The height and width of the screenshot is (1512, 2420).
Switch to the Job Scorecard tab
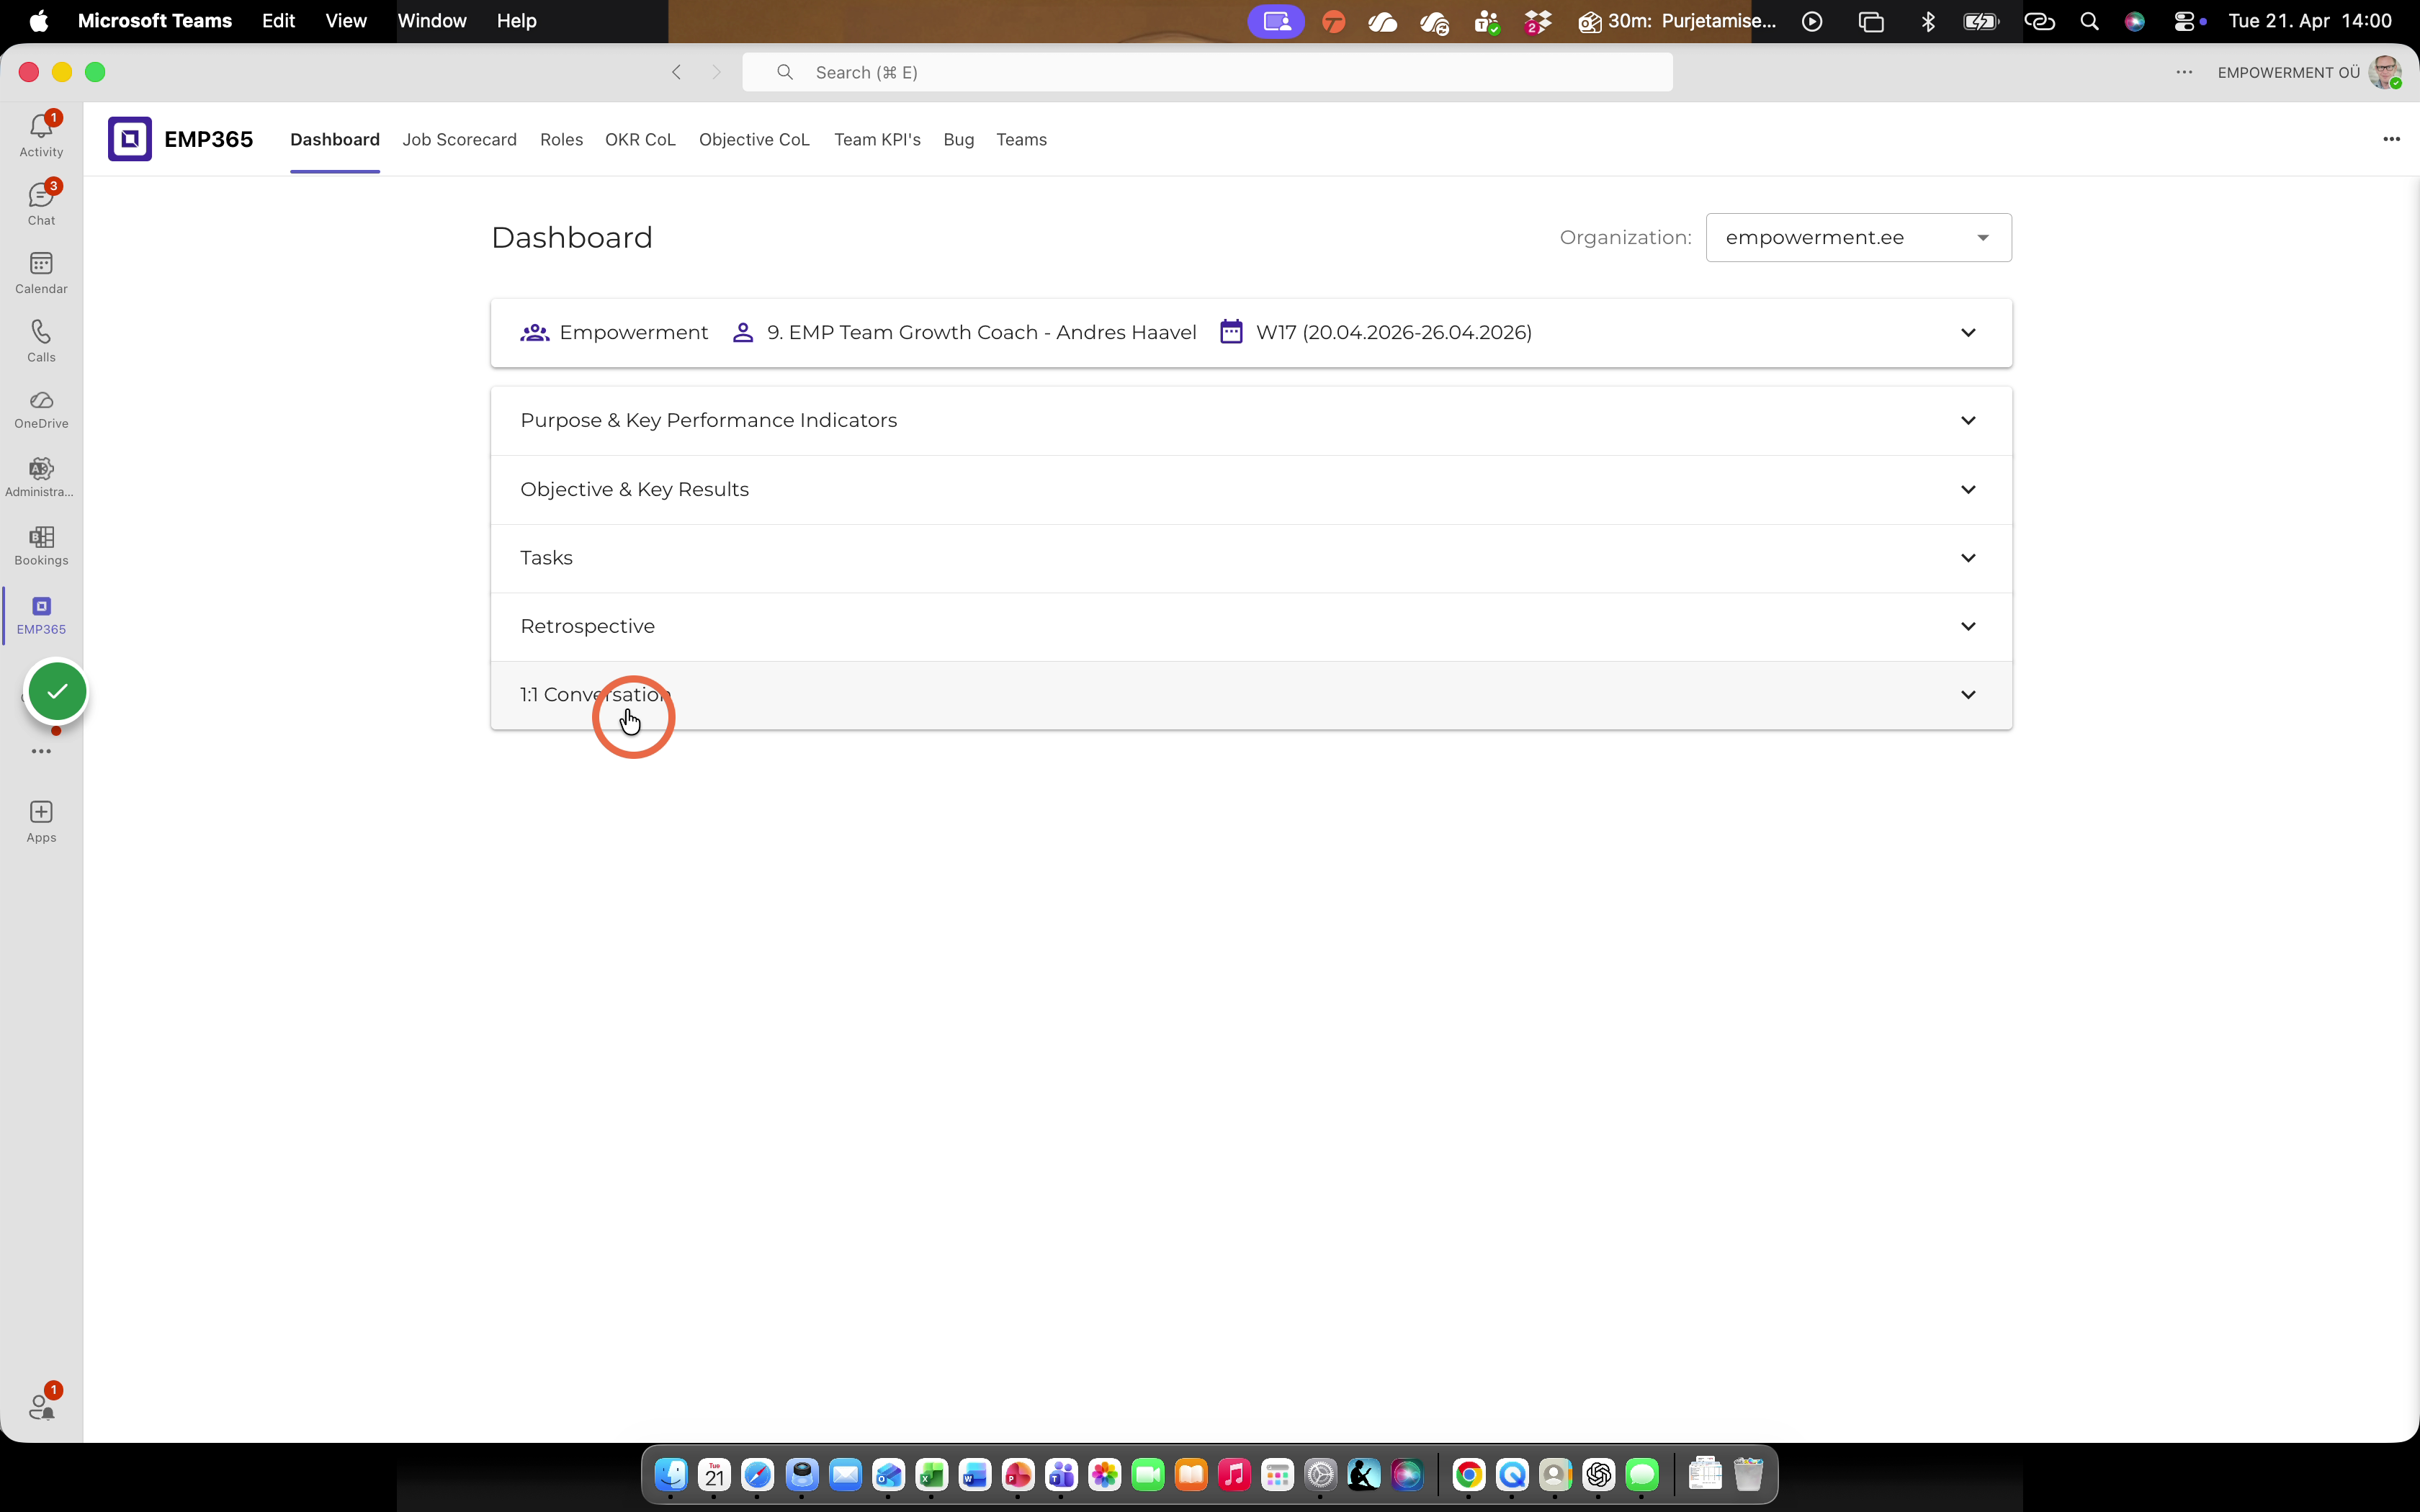tap(459, 139)
